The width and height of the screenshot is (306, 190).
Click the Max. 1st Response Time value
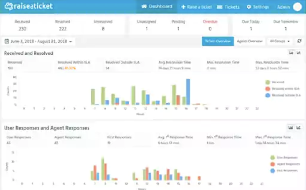coord(271,143)
